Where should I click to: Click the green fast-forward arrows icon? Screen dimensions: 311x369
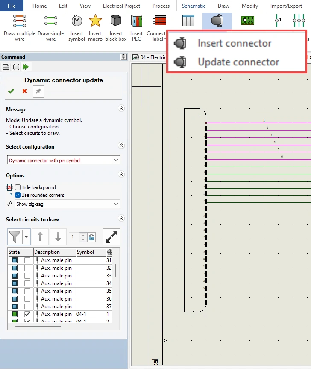(26, 67)
